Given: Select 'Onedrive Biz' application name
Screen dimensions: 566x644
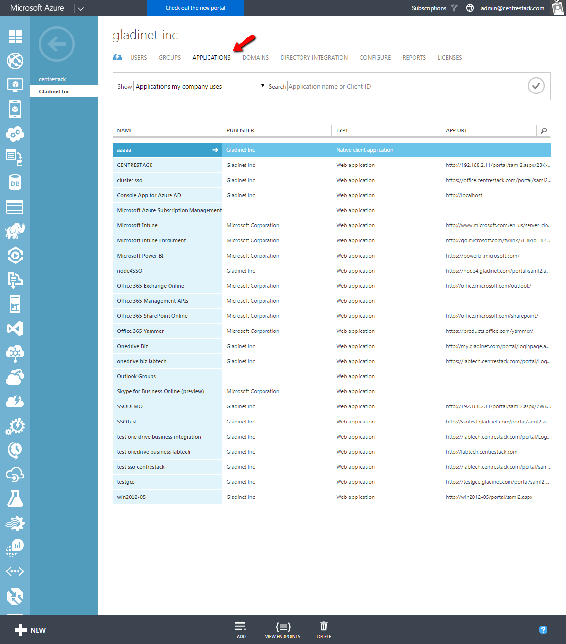Looking at the screenshot, I should tap(132, 346).
